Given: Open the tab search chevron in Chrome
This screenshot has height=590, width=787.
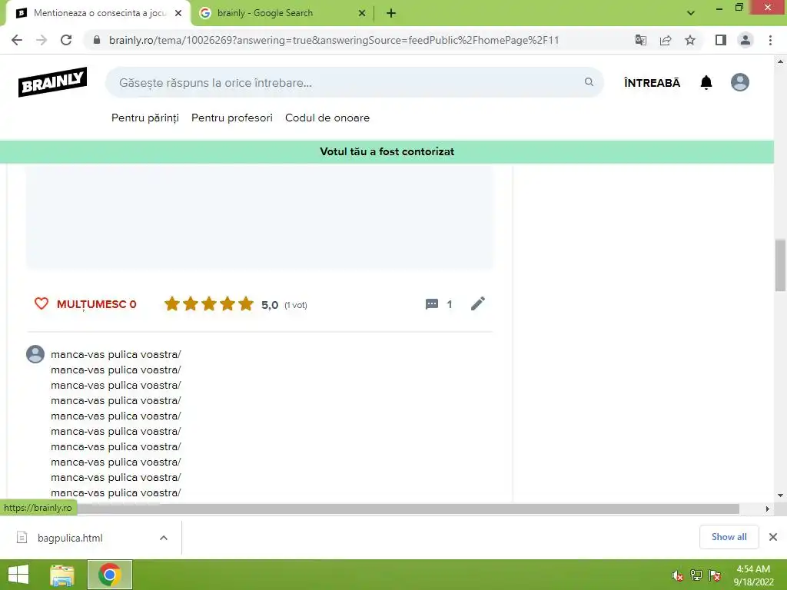Looking at the screenshot, I should point(691,13).
